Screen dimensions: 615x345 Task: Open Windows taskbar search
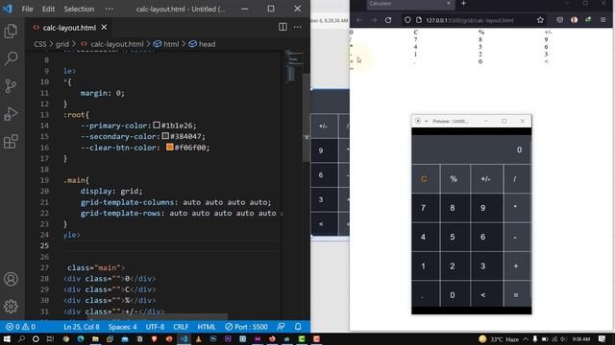pos(21,339)
